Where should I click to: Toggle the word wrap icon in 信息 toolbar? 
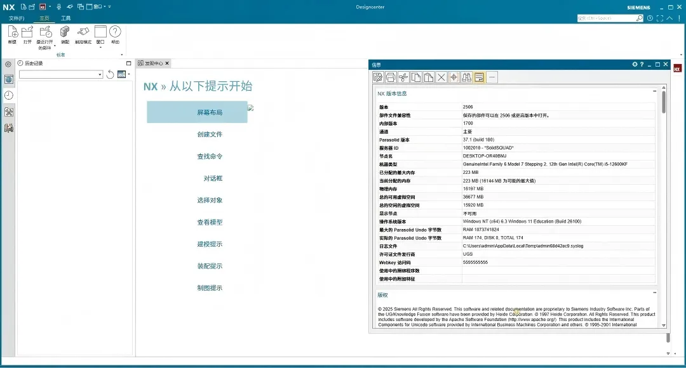coord(480,77)
